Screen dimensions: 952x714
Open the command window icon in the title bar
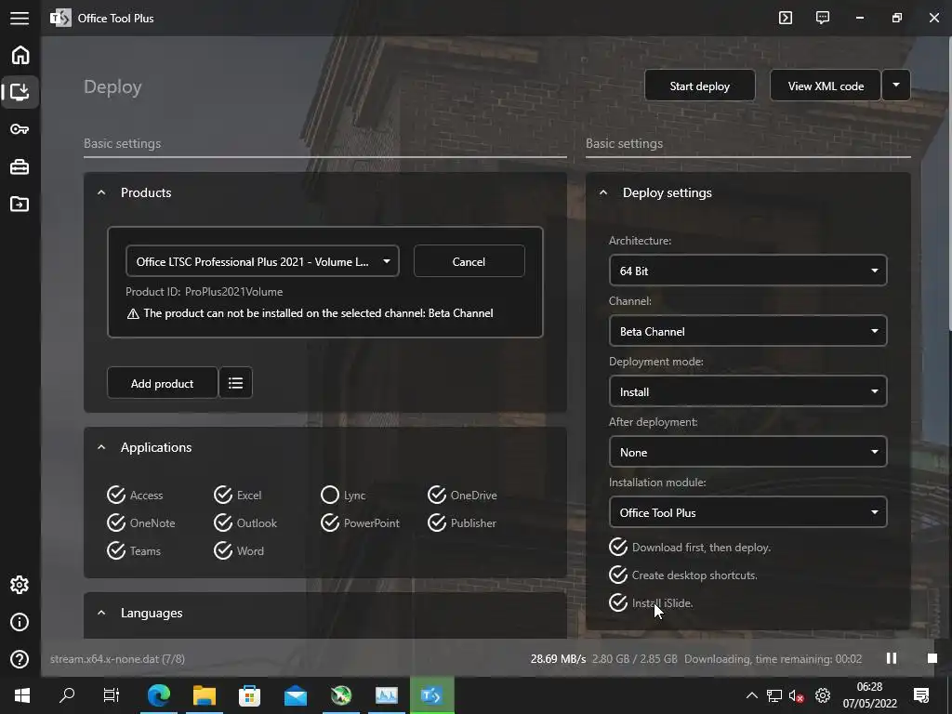pyautogui.click(x=786, y=18)
